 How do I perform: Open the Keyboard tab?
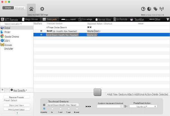click(68, 20)
